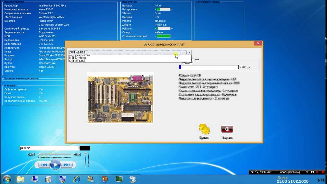Click the Рейтинг minus sign

click(x=155, y=29)
